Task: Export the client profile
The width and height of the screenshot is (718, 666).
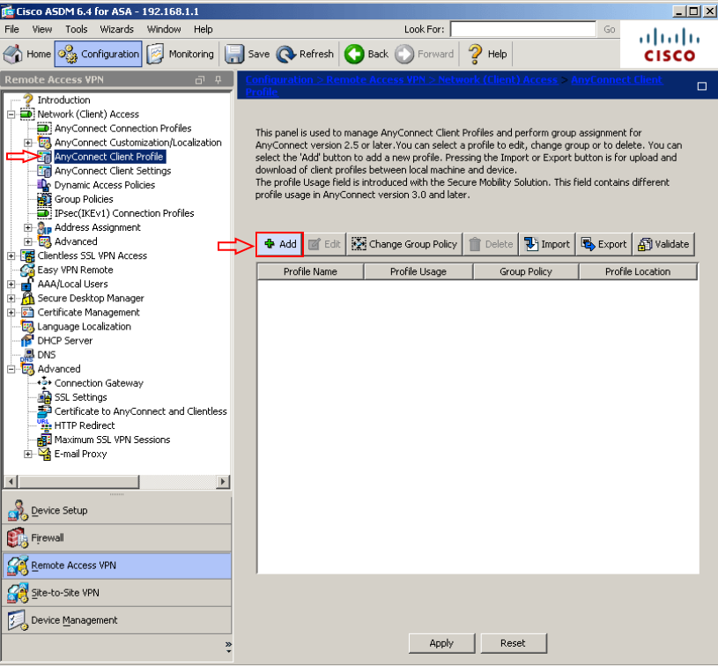Action: tap(603, 244)
